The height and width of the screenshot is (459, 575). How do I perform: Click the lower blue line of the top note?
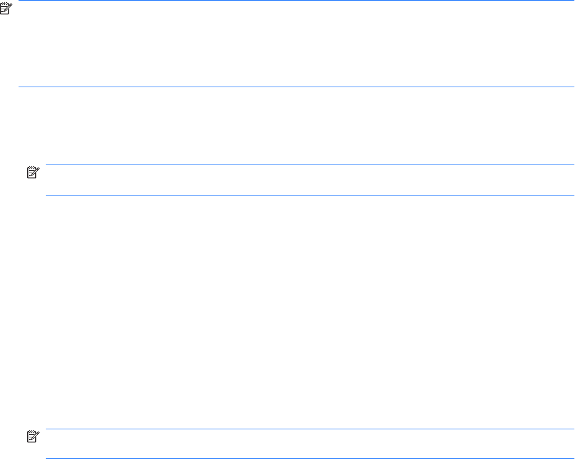coord(297,87)
